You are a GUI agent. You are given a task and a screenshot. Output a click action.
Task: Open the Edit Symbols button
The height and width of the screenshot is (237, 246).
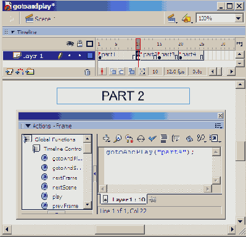(x=187, y=19)
